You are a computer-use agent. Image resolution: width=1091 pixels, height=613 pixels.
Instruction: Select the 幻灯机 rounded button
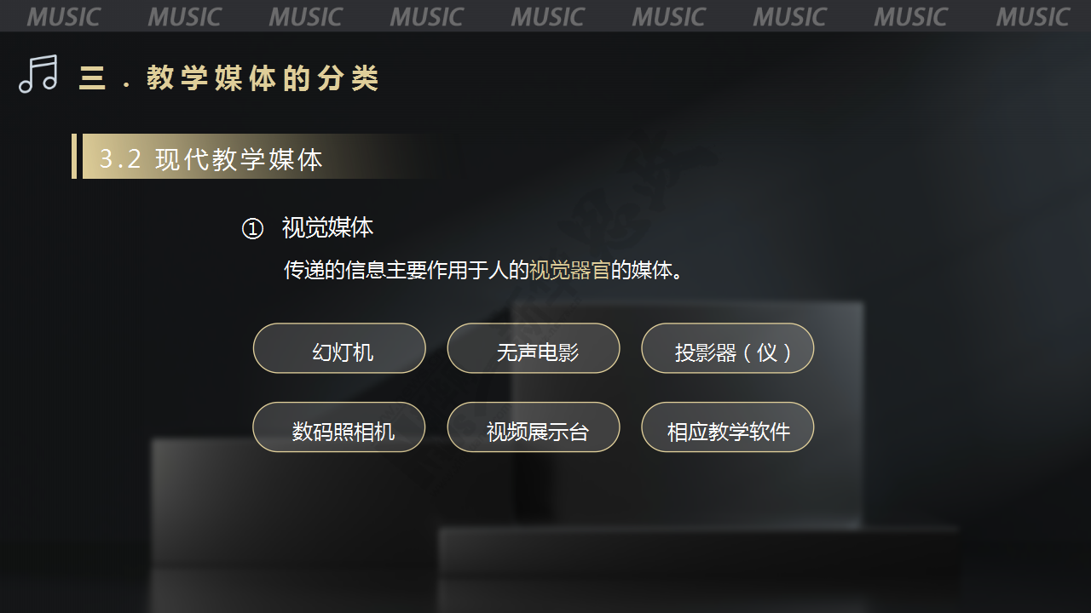(339, 348)
